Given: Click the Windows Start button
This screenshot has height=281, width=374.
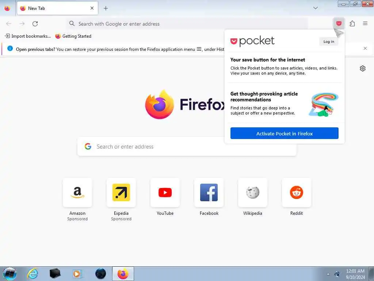Looking at the screenshot, I should coord(10,274).
